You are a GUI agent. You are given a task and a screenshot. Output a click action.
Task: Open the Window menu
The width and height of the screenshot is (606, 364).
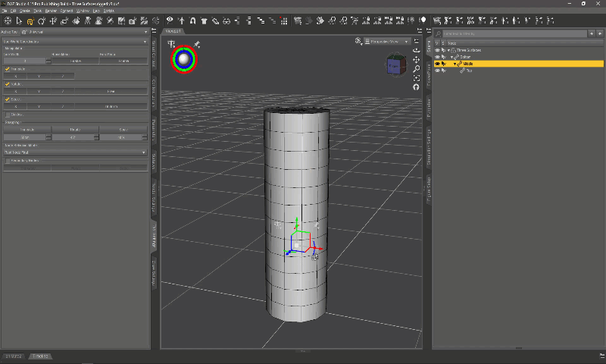(83, 11)
